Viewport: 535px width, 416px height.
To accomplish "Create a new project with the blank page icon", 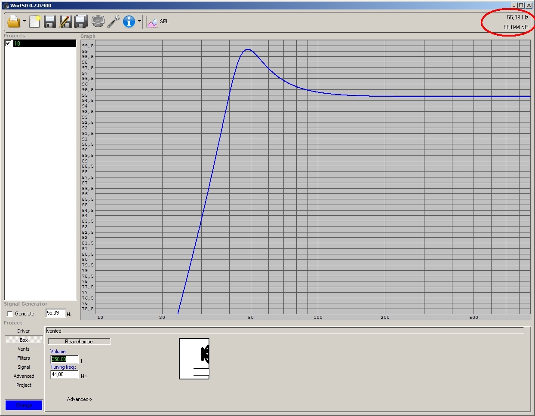I will [x=35, y=21].
